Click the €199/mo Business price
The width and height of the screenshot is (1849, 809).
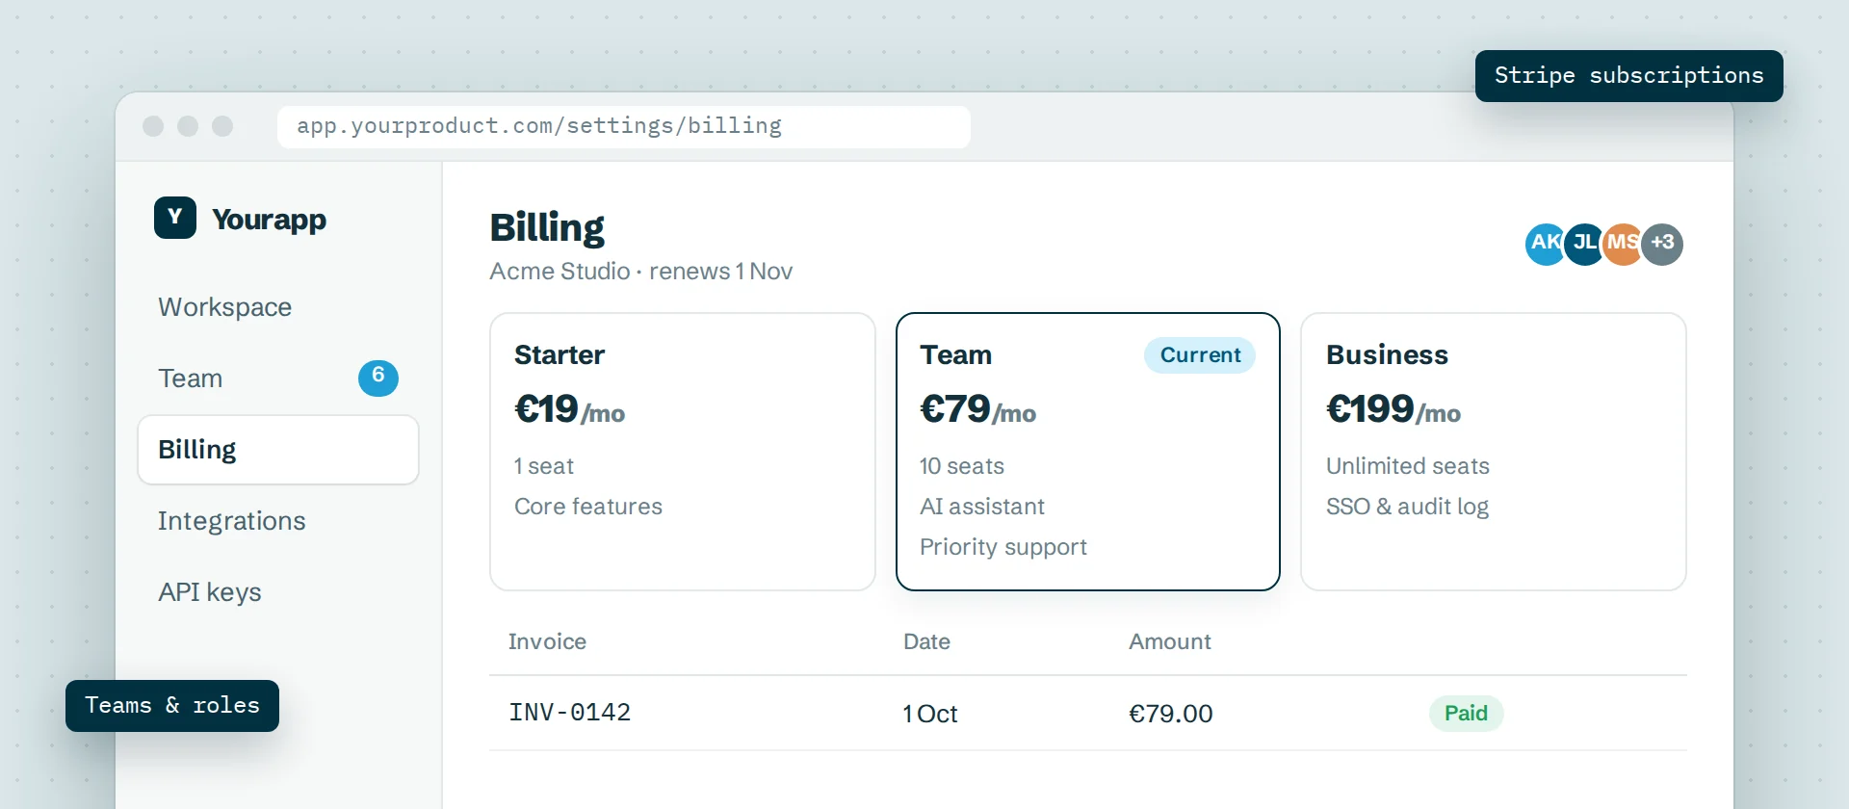click(x=1393, y=410)
